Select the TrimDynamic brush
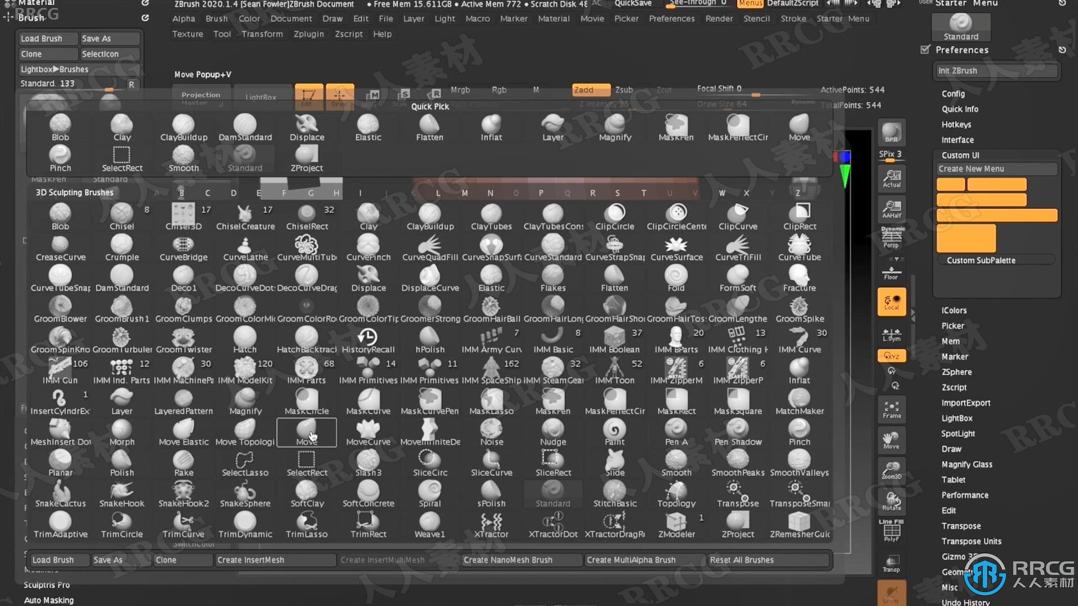Screen dimensions: 1078x606 [x=245, y=525]
